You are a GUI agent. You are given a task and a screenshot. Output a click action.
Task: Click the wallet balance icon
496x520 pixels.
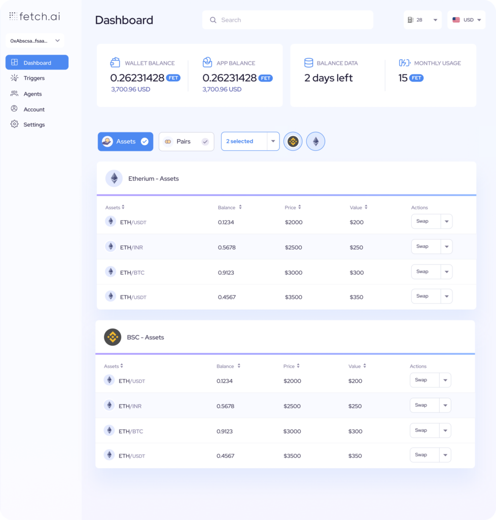pyautogui.click(x=115, y=62)
